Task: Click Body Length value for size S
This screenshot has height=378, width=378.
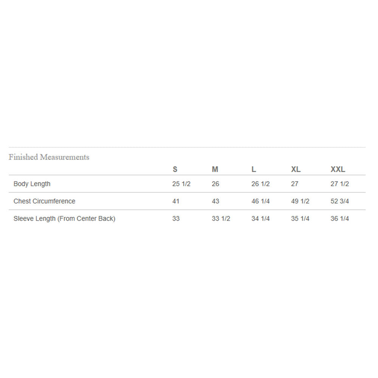Action: click(x=181, y=184)
